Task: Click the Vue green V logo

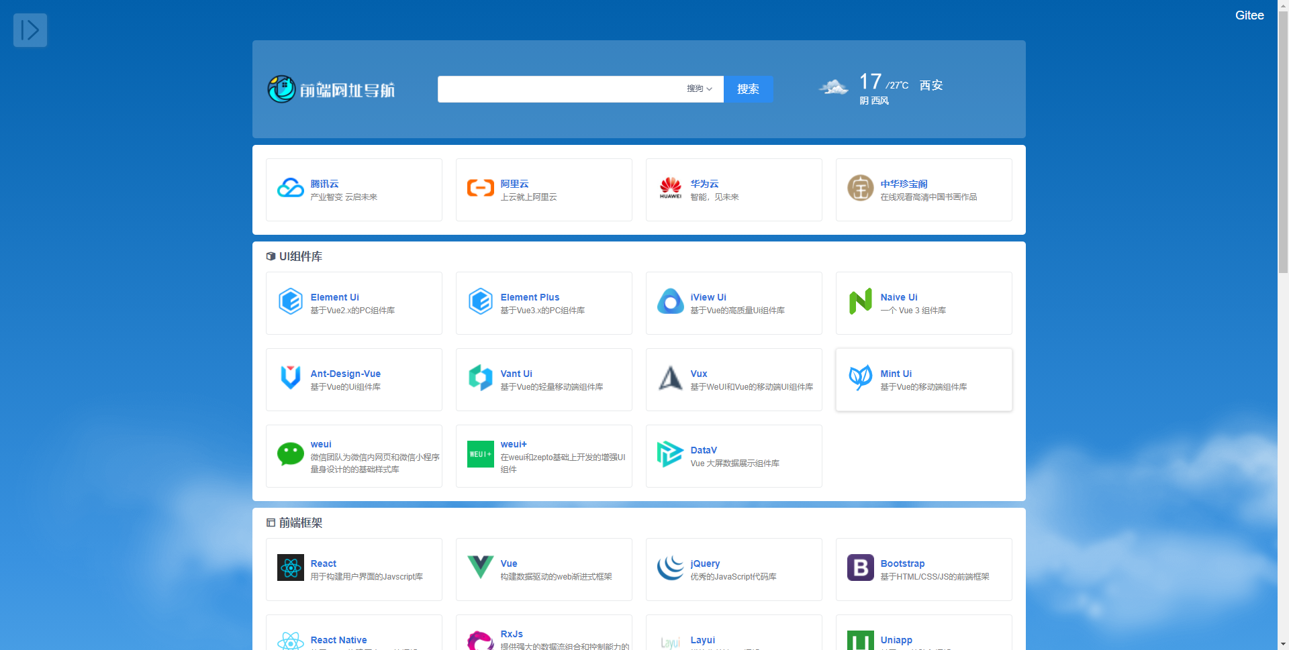Action: tap(481, 567)
